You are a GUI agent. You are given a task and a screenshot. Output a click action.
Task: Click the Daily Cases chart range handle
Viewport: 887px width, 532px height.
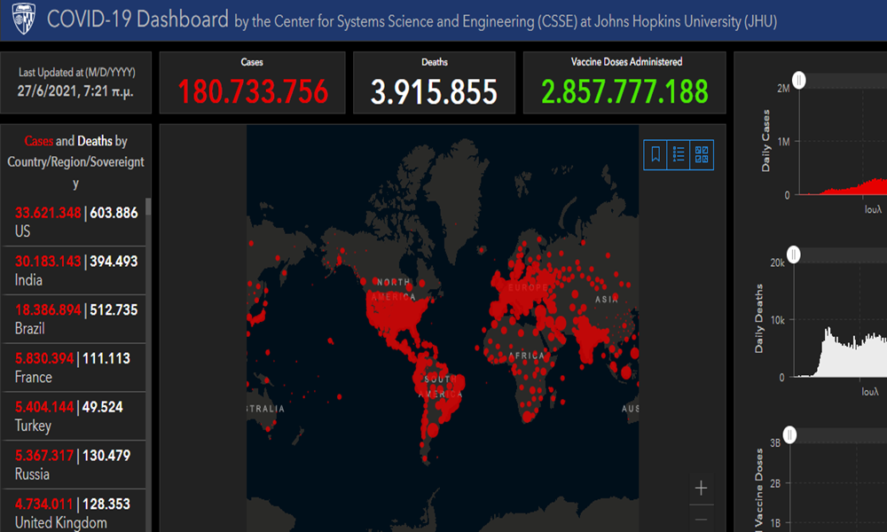pyautogui.click(x=799, y=81)
